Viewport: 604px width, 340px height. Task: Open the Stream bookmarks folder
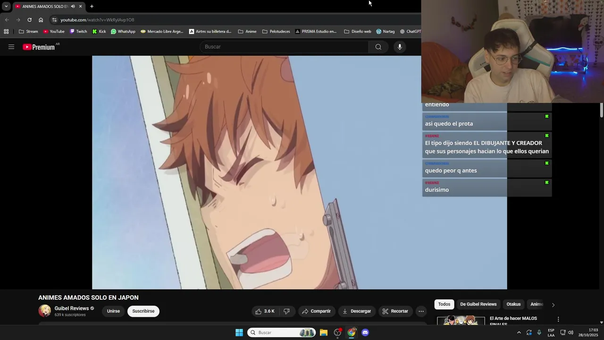coord(28,32)
